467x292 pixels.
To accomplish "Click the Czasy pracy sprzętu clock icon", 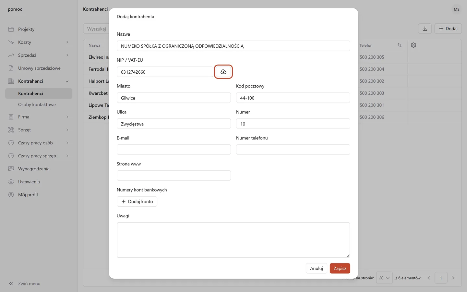I will coord(11,156).
